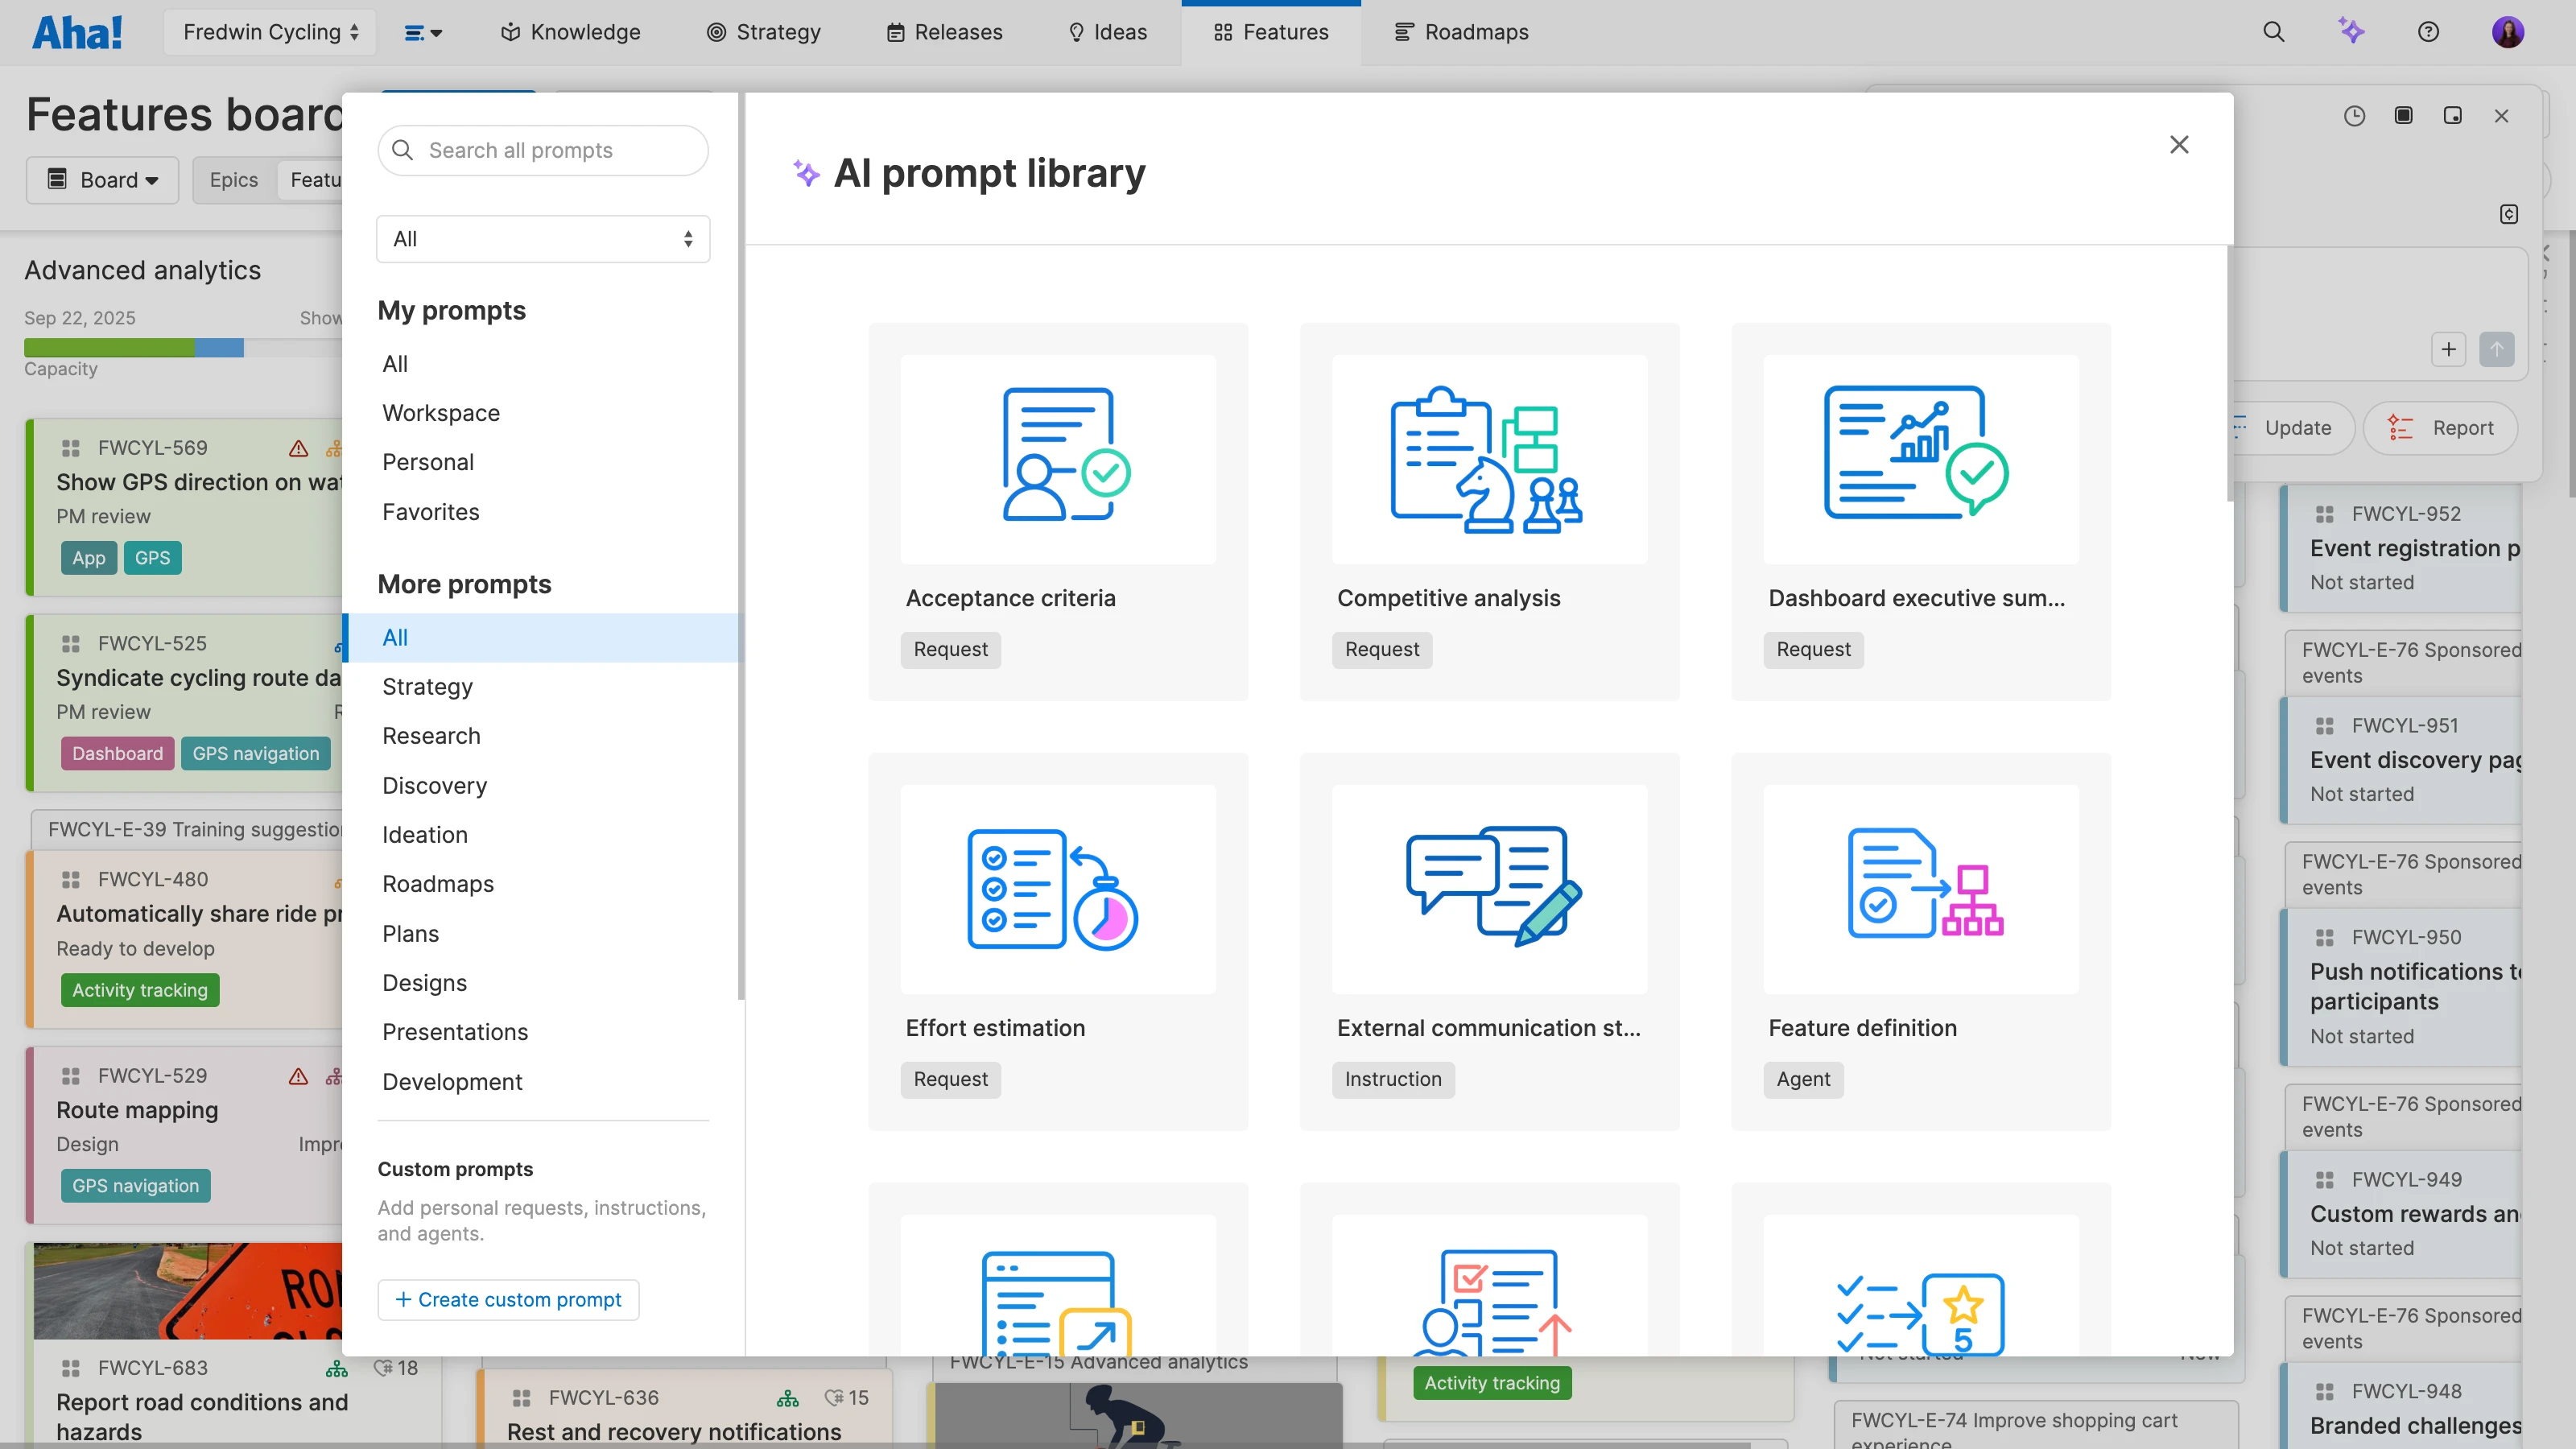Expand the Fredwin Cycling workspace selector

point(269,31)
